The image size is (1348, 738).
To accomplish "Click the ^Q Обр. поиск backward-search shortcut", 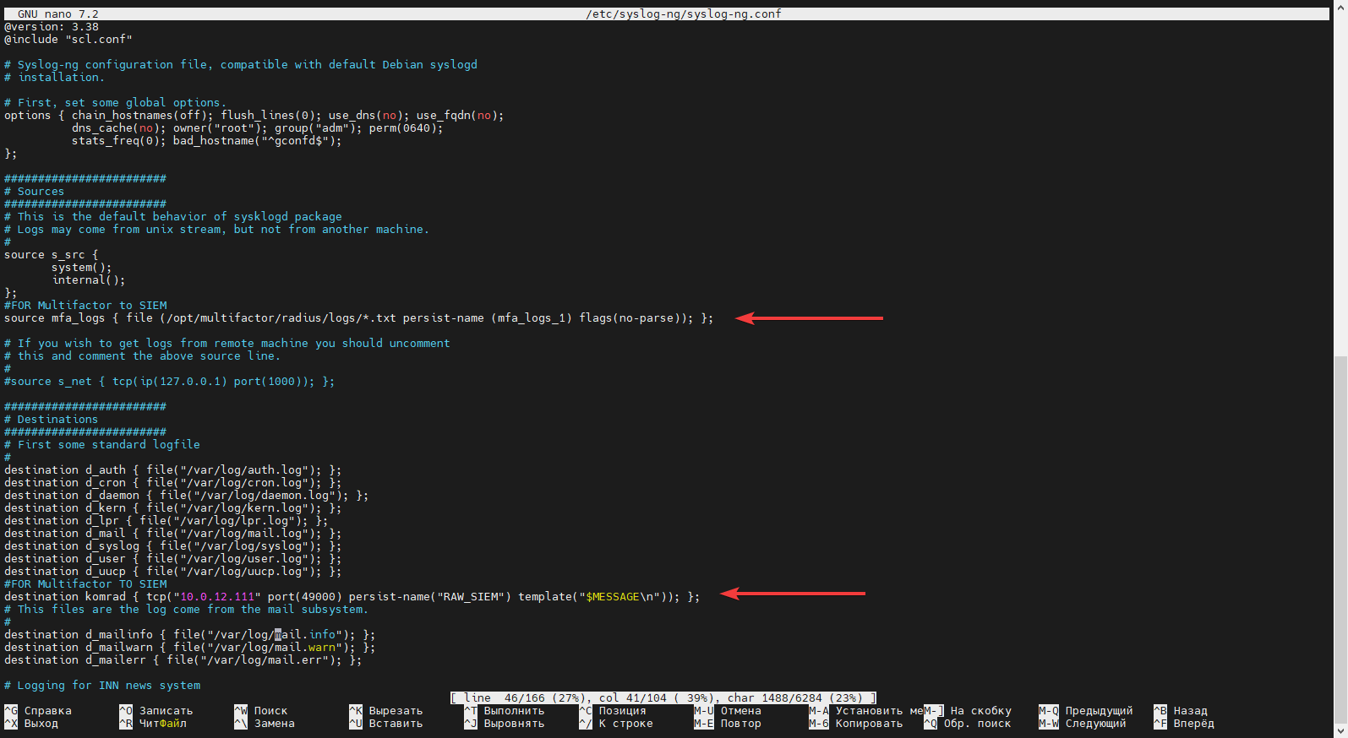I will click(968, 724).
